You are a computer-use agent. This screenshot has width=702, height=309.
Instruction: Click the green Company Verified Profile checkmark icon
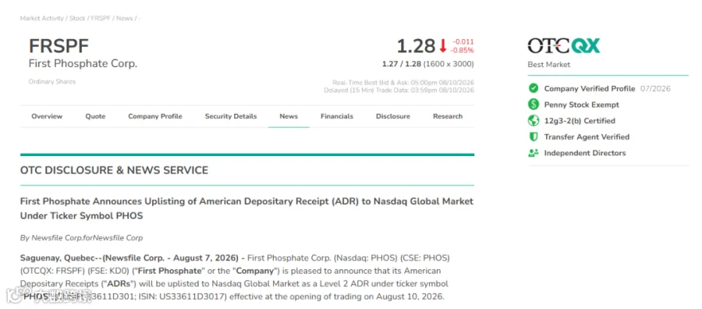coord(534,89)
